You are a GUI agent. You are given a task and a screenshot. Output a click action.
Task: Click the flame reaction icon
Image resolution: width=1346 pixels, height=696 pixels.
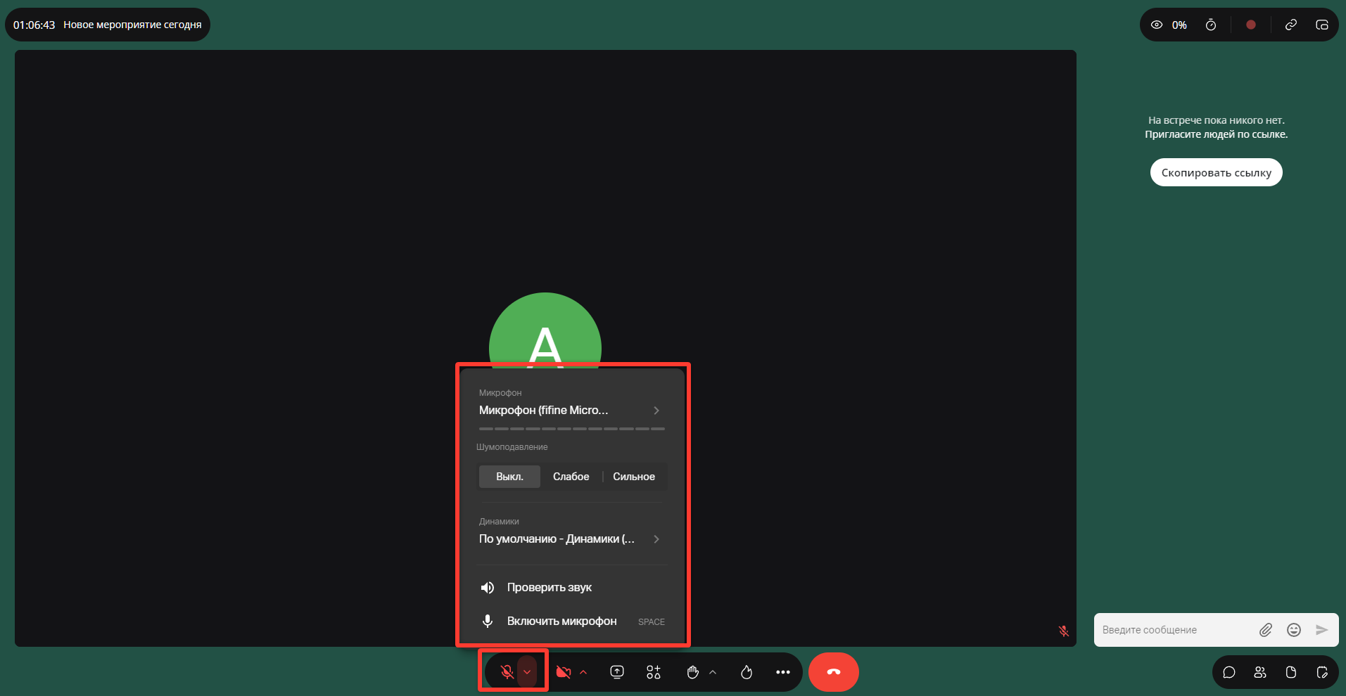(x=747, y=672)
